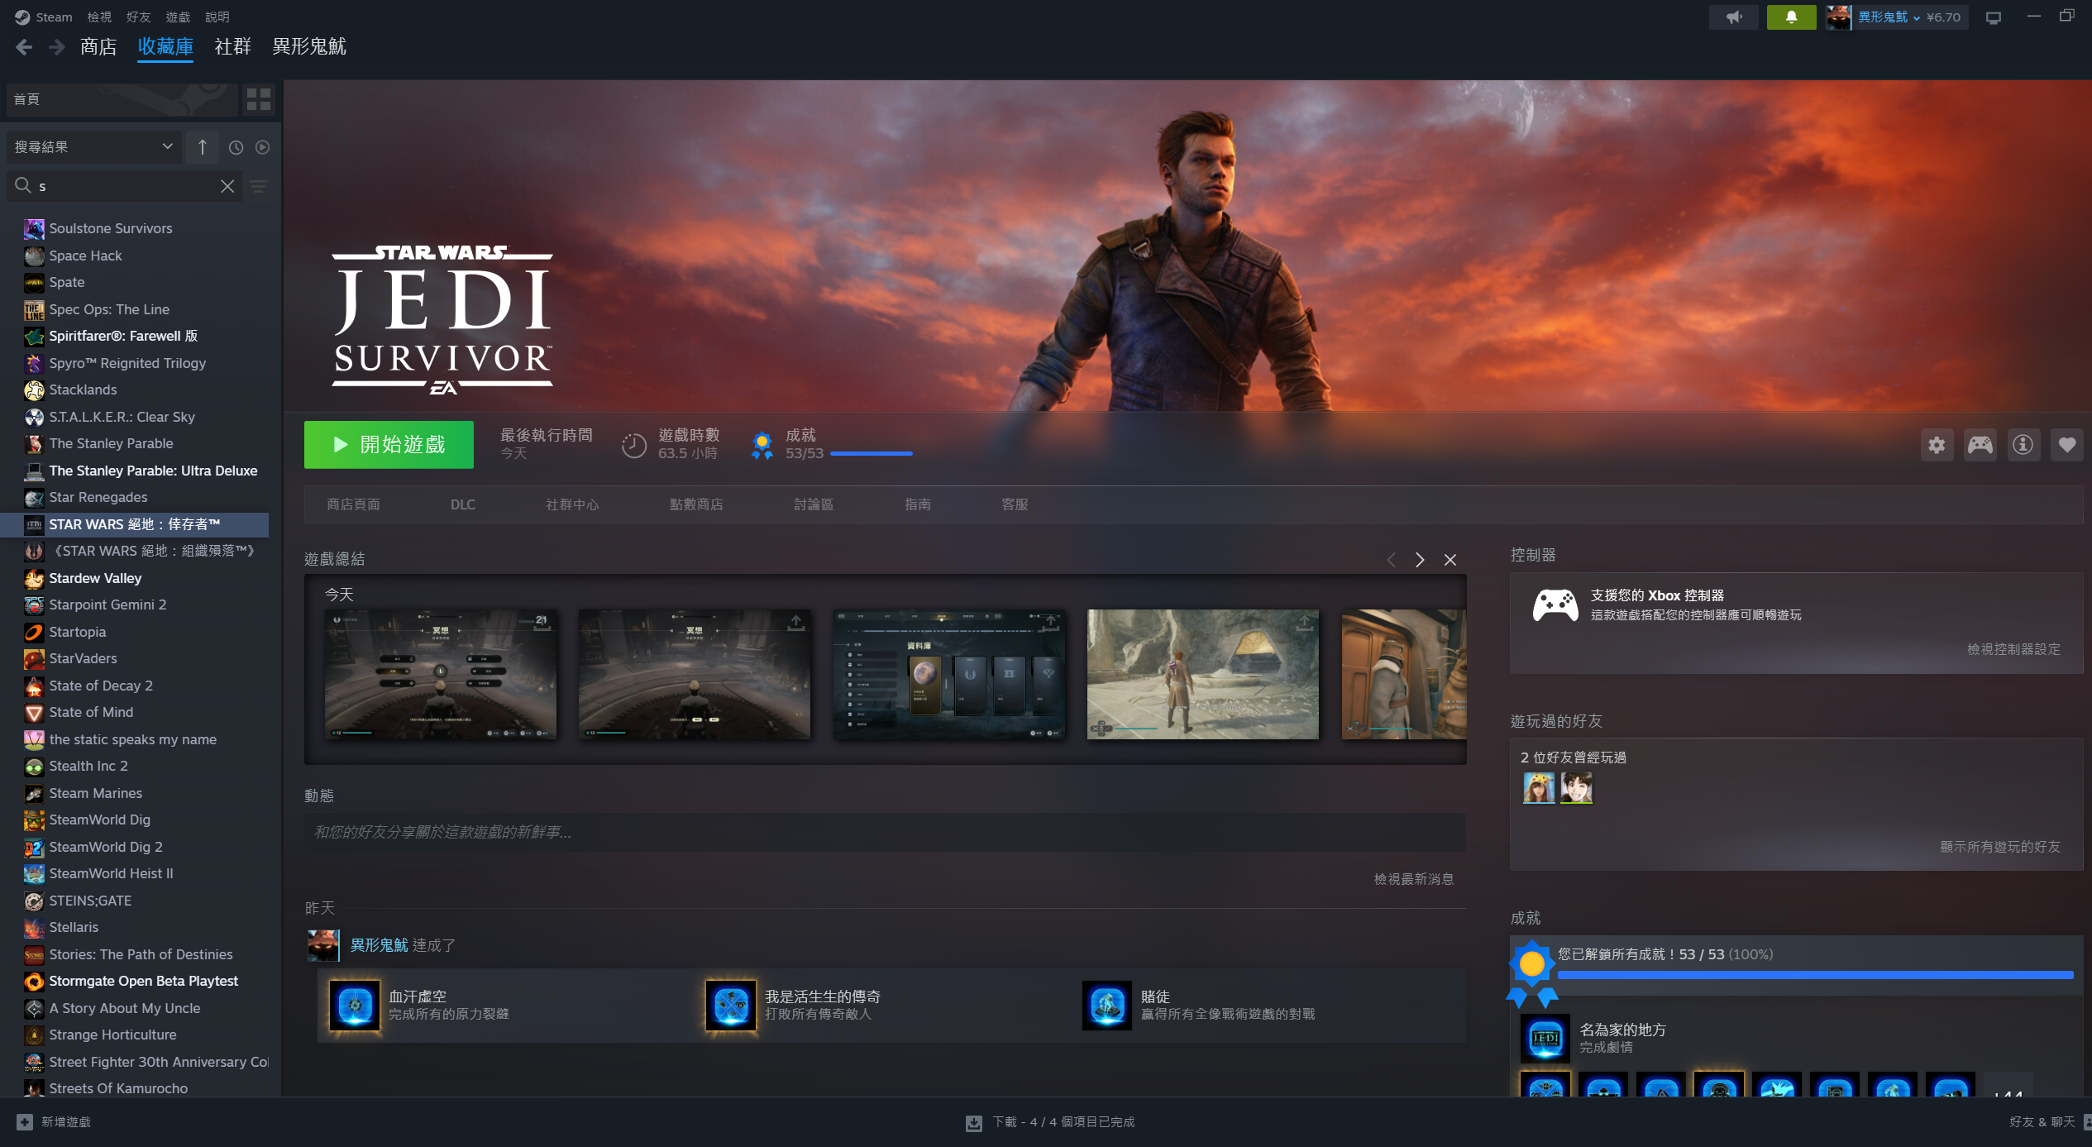The image size is (2092, 1147).
Task: Open 好友 & 聊天 panel
Action: coord(2042,1122)
